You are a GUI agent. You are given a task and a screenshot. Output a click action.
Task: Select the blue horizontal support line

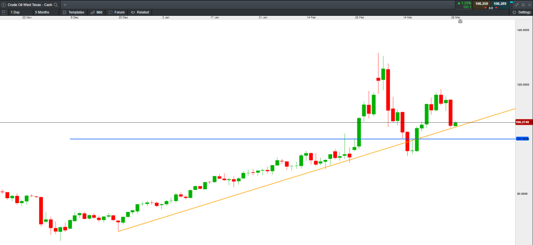click(x=292, y=139)
